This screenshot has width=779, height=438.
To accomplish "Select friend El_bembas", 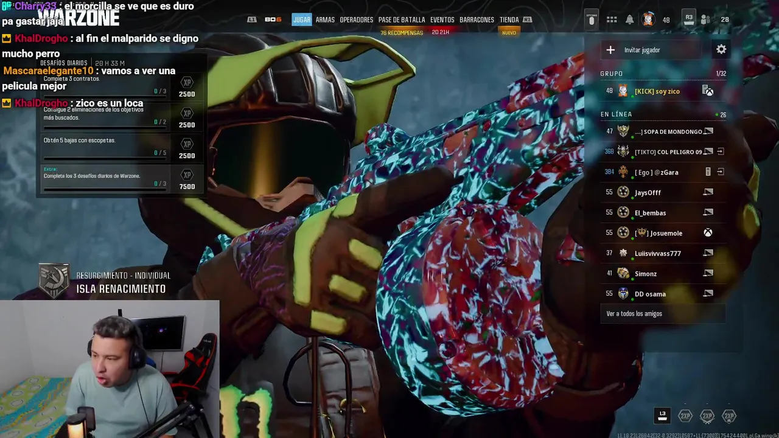I will pyautogui.click(x=663, y=212).
